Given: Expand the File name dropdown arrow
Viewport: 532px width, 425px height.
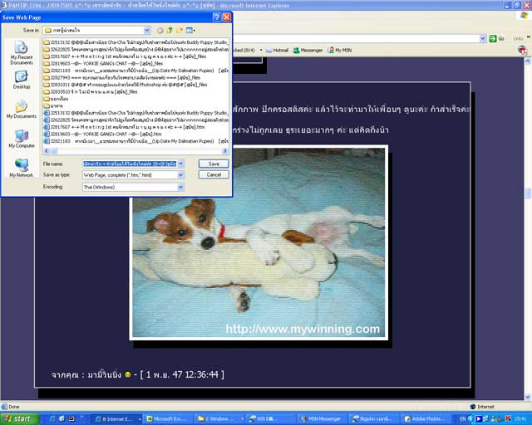Looking at the screenshot, I should (x=181, y=164).
